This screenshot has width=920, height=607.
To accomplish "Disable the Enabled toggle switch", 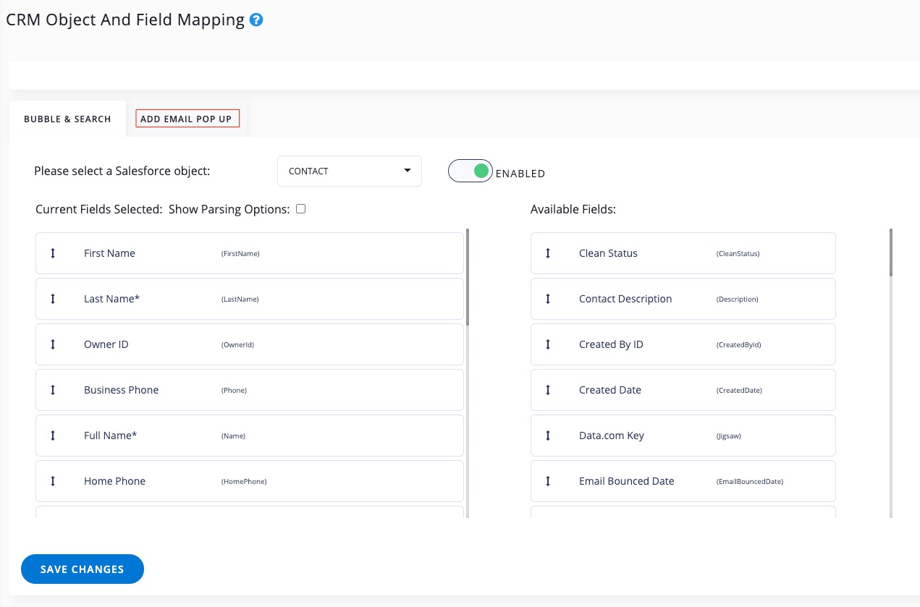I will [x=470, y=171].
